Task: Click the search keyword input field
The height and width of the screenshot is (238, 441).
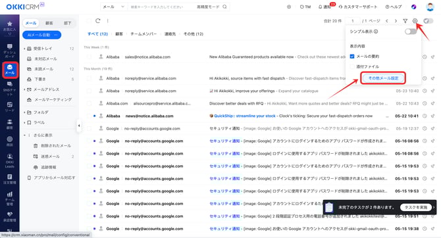Action: coord(161,7)
